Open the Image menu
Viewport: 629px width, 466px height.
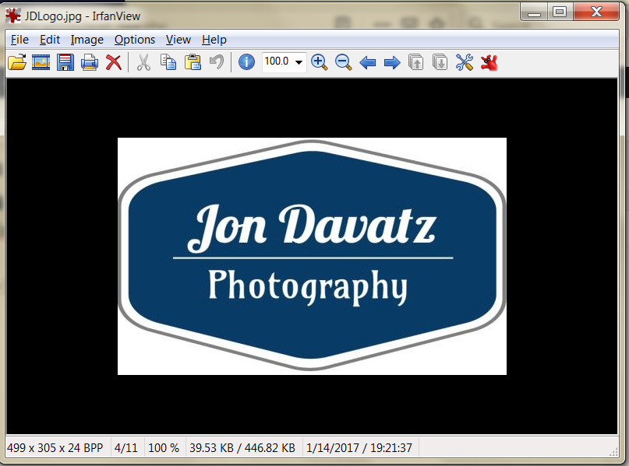87,40
